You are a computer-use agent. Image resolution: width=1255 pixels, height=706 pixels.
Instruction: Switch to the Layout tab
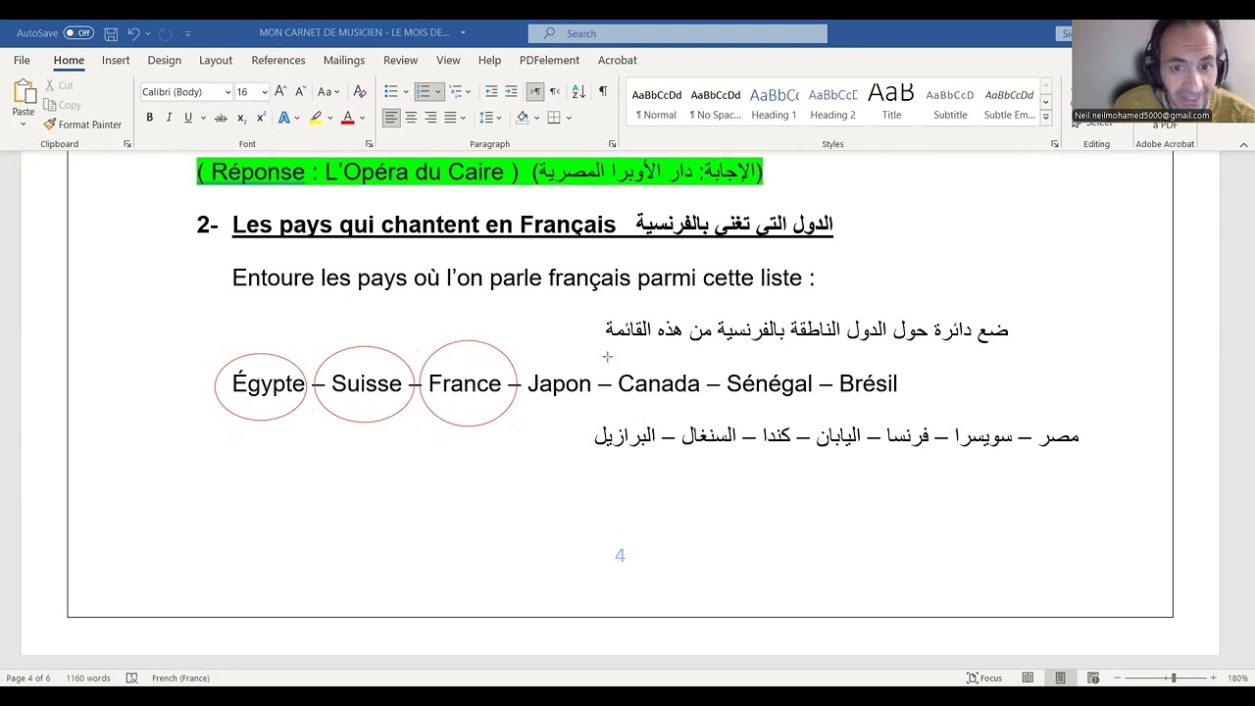(216, 60)
